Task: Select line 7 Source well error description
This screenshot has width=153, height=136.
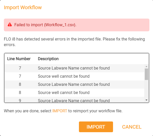Action: (64, 76)
